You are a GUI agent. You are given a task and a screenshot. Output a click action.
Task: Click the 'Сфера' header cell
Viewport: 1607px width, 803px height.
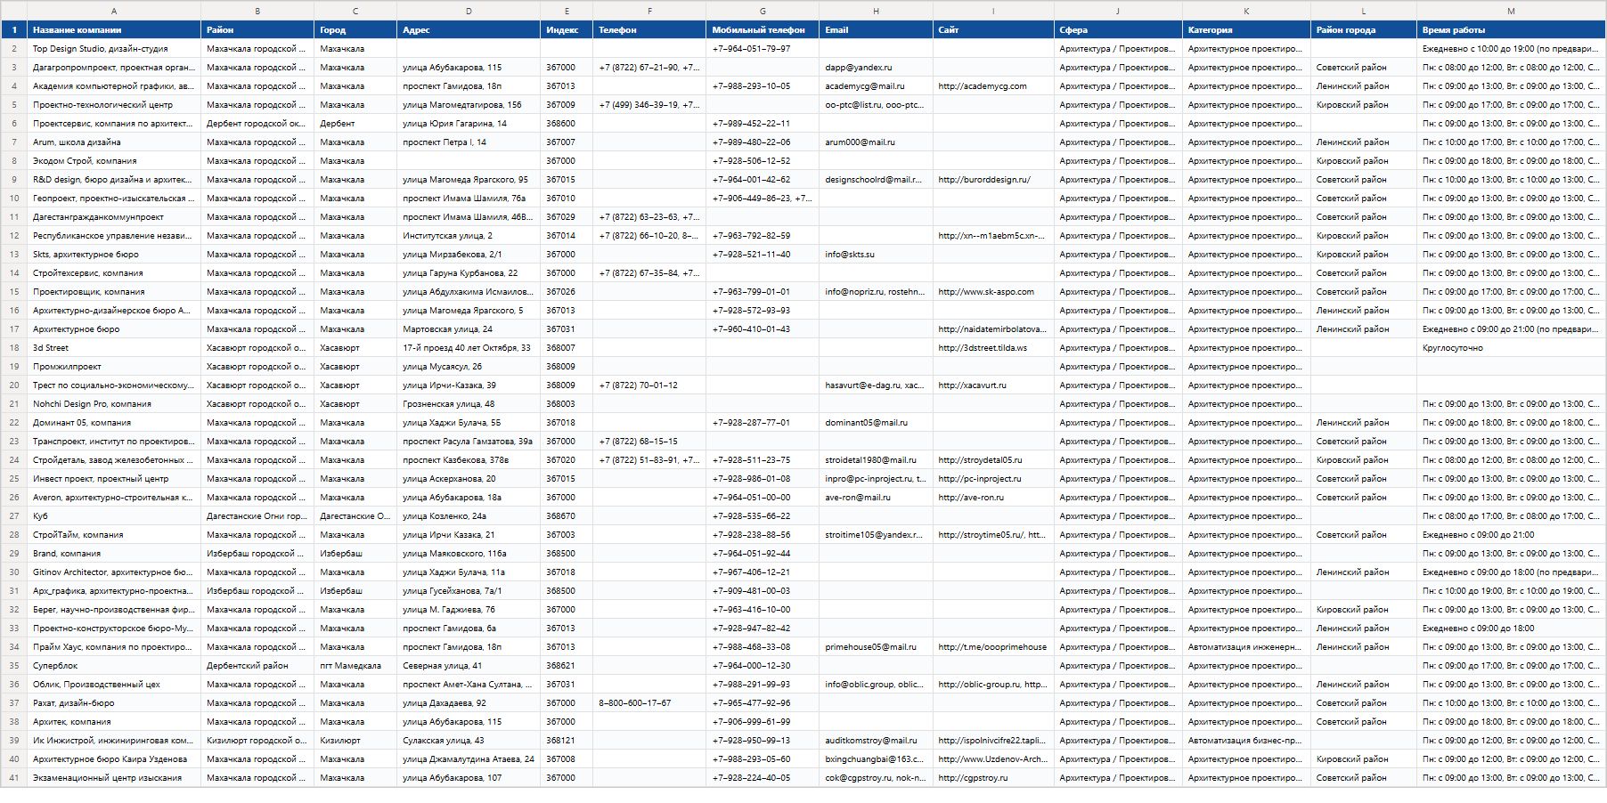(1118, 30)
